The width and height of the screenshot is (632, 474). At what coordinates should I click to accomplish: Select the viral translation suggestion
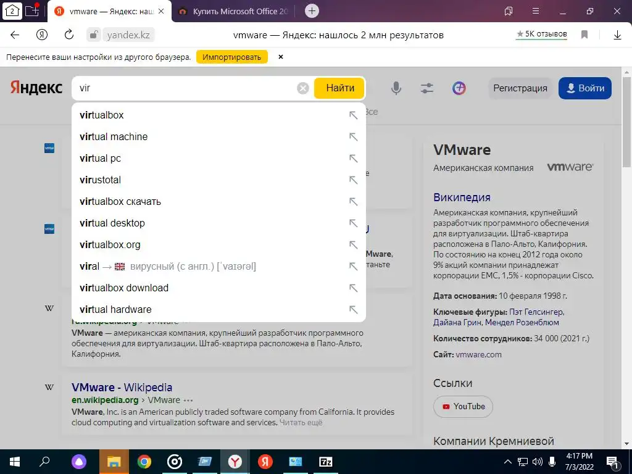[x=218, y=267]
